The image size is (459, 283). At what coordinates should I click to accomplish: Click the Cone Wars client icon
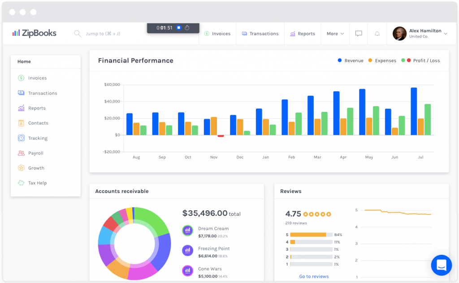[x=188, y=271]
